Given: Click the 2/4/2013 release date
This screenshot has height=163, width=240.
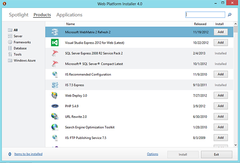Looking at the screenshot, I should click(199, 53).
